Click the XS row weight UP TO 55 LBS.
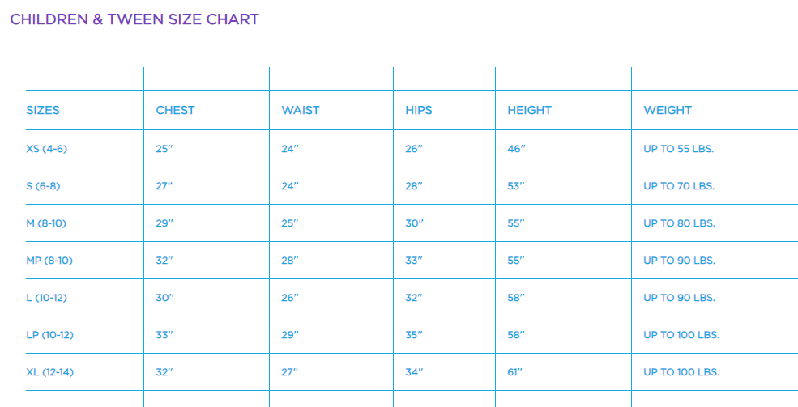798x407 pixels. tap(679, 149)
